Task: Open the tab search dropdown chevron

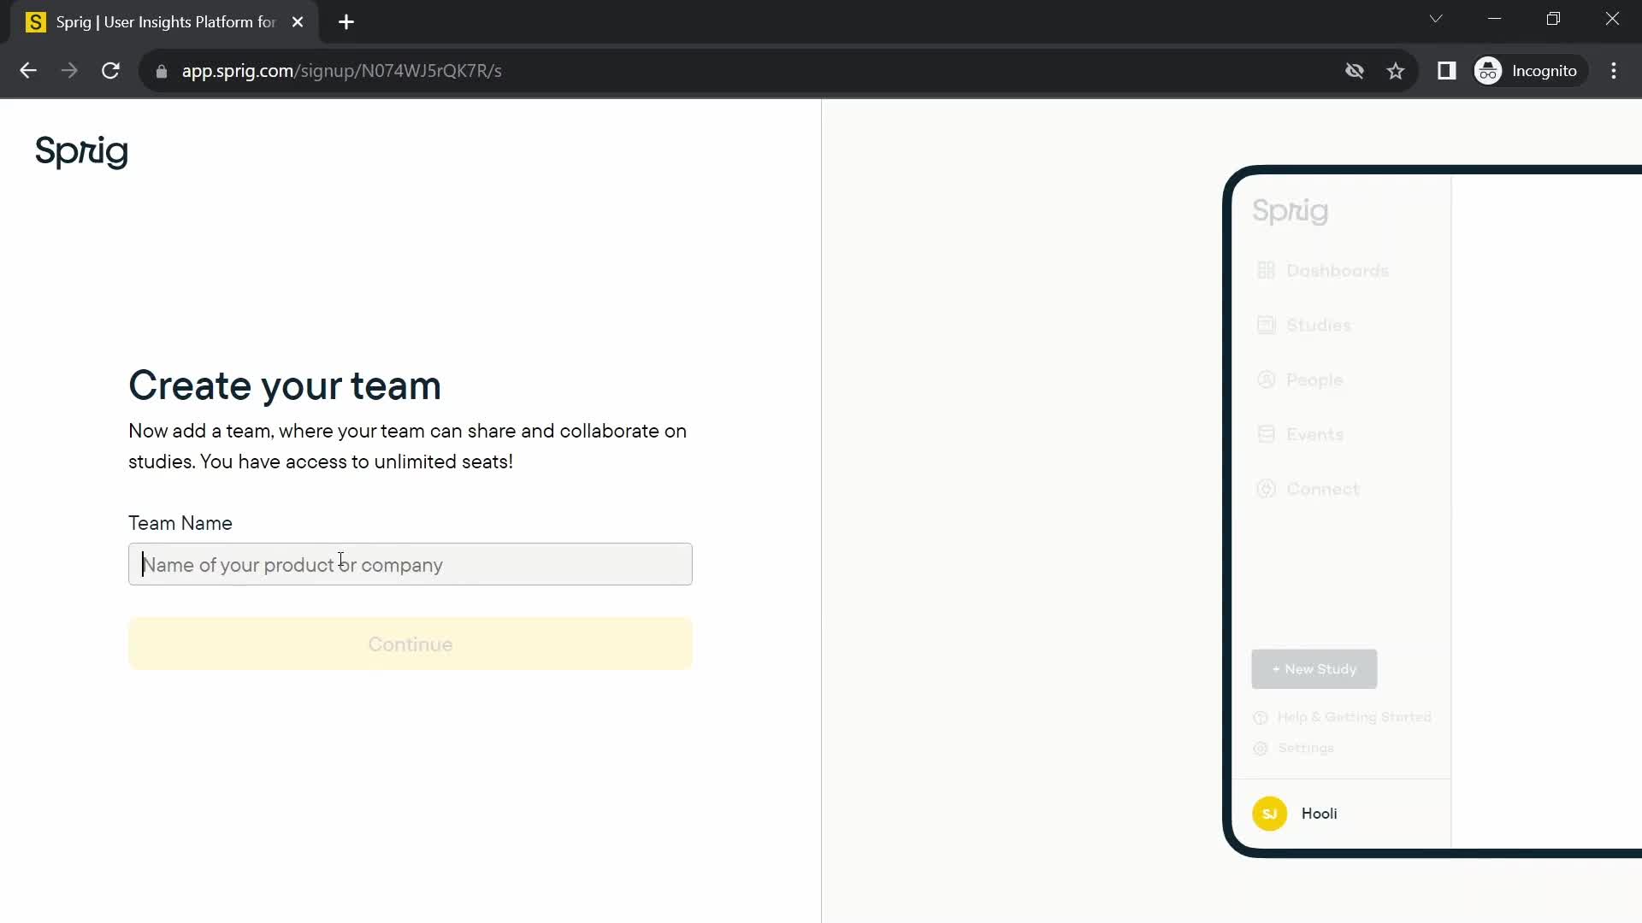Action: coord(1436,19)
